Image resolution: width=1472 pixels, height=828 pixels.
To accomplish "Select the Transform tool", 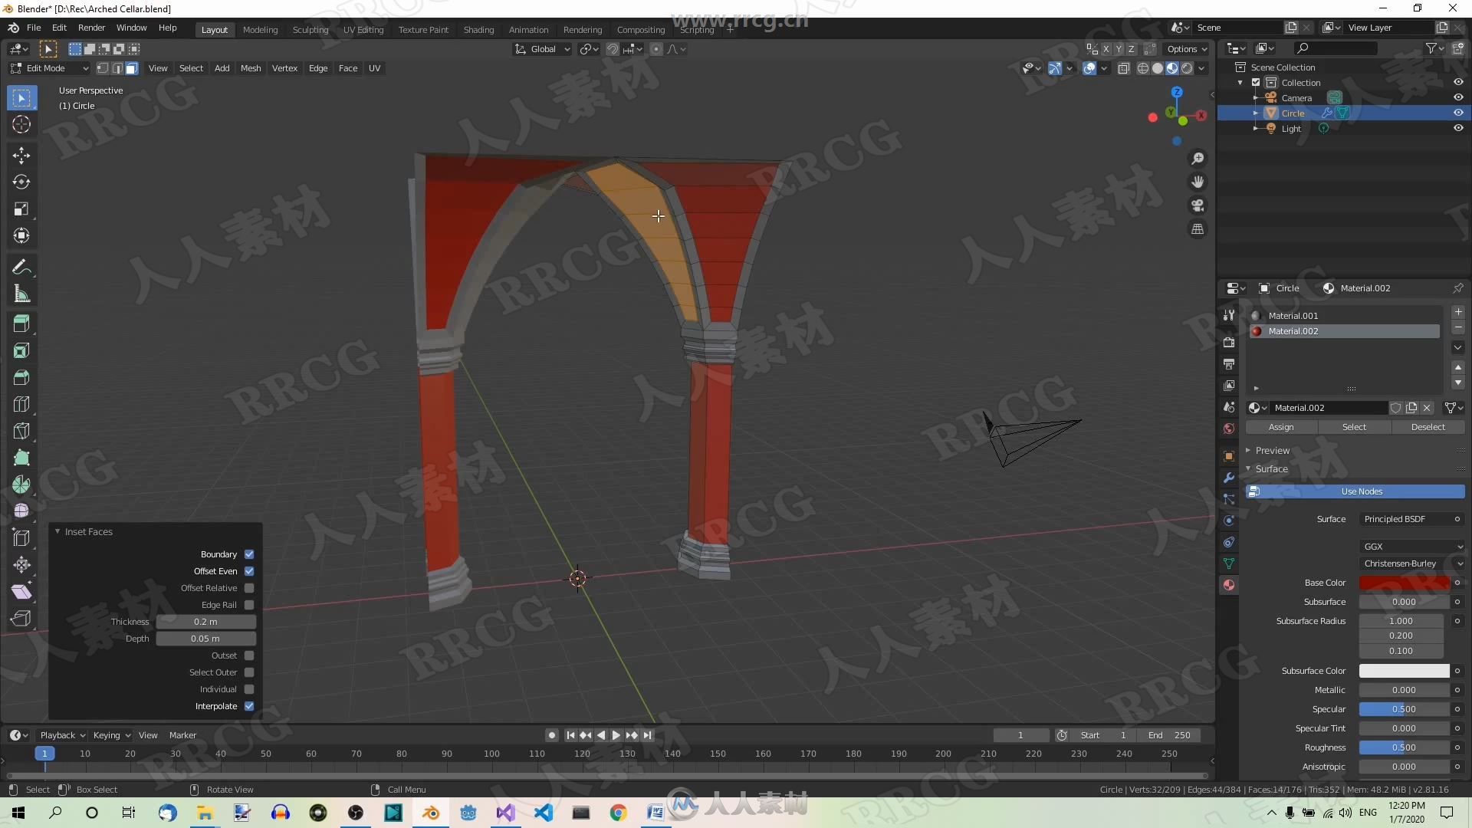I will coord(21,236).
